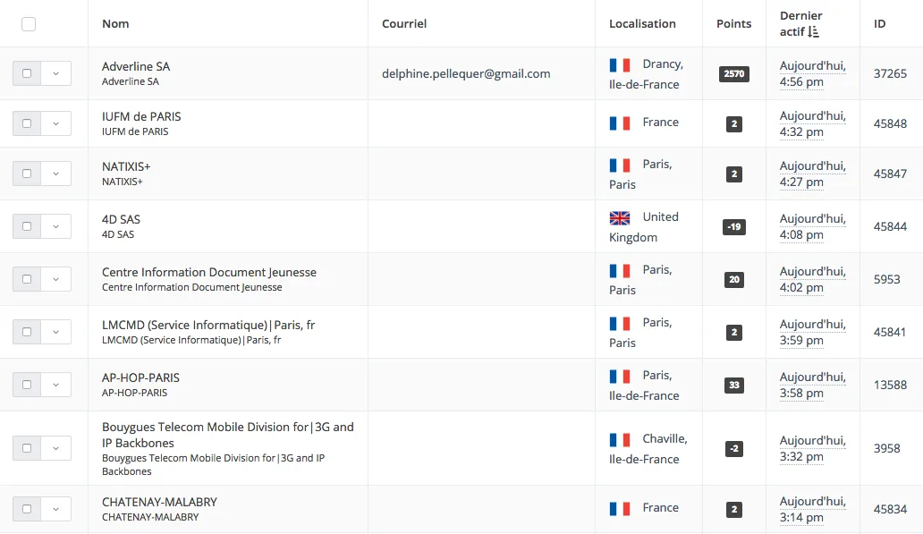
Task: Click the 2570 points badge
Action: tap(734, 73)
